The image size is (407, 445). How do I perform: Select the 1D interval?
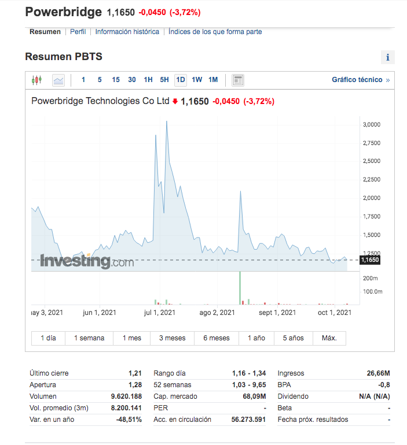click(x=181, y=80)
